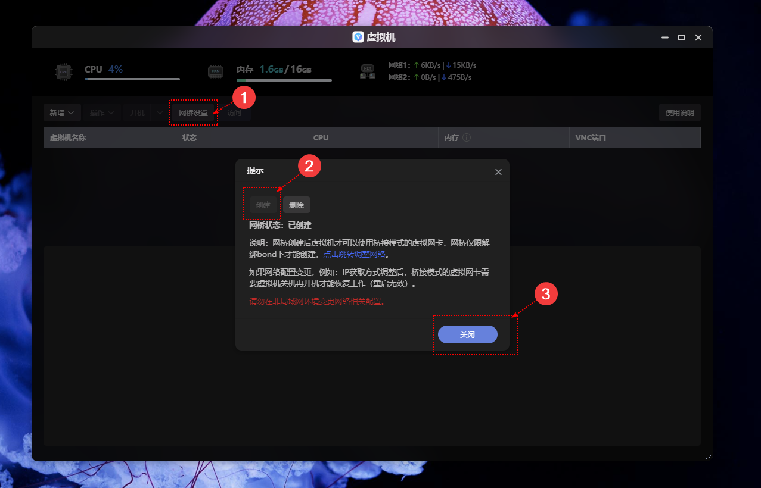Click the 虚拟机 app logo in the title bar

click(x=357, y=37)
